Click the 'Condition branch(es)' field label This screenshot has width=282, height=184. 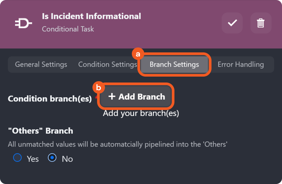[50, 99]
